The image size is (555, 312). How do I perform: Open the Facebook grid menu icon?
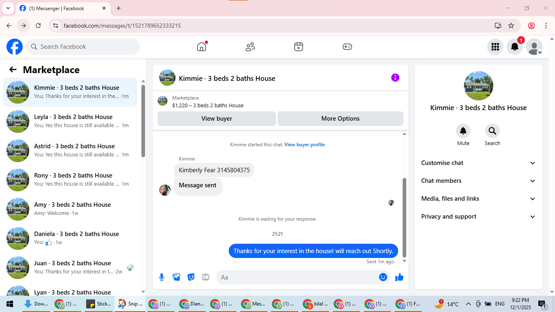(495, 47)
